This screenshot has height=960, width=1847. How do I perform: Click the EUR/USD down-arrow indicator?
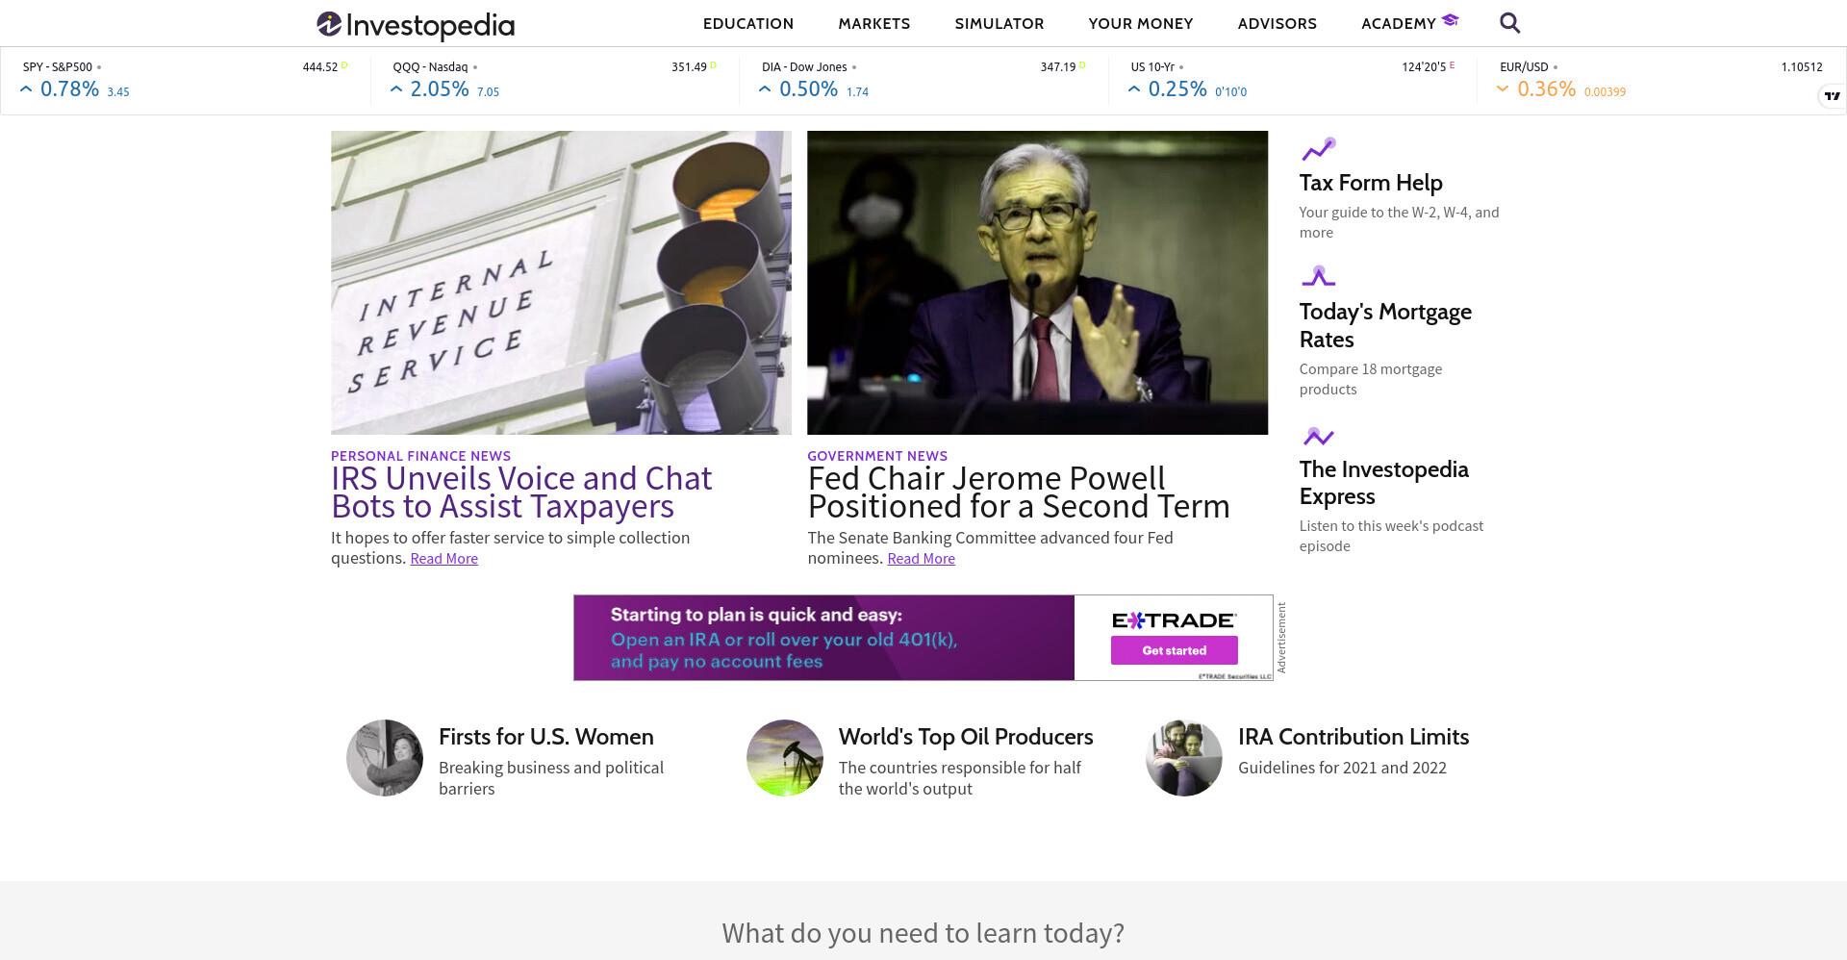coord(1503,89)
